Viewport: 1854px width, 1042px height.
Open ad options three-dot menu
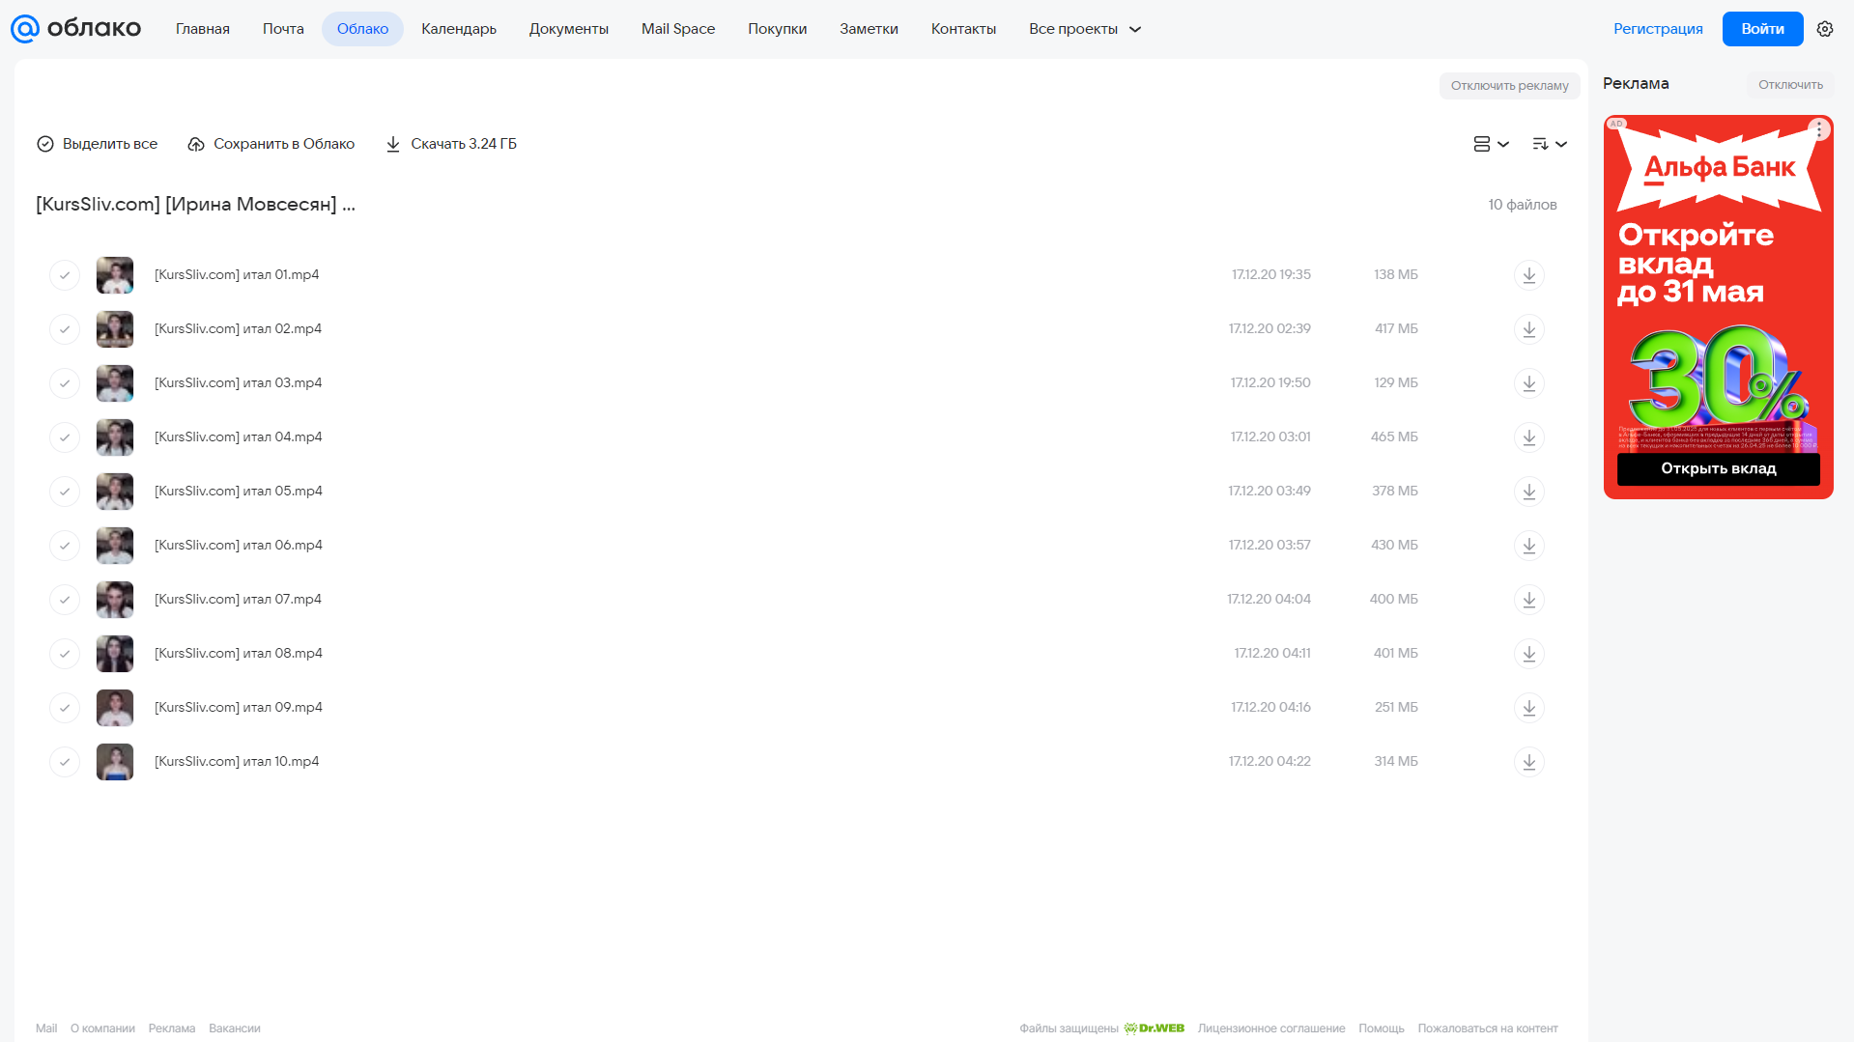pos(1819,128)
